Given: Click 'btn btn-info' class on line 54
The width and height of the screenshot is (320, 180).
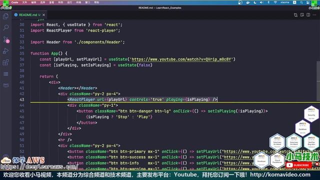Looking at the screenshot, I should (124, 163).
